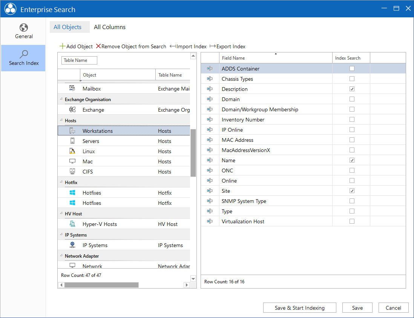Click the Name field icon
This screenshot has height=318, width=414.
point(210,160)
